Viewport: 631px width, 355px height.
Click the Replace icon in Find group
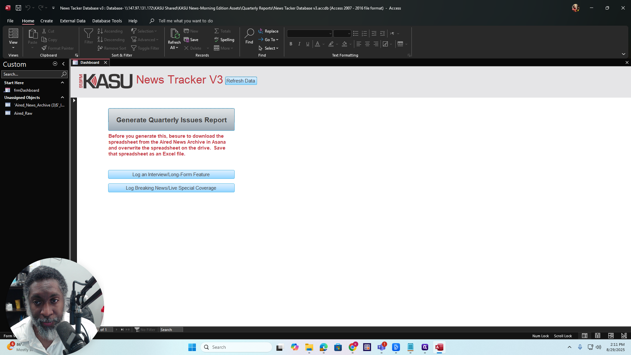point(269,31)
